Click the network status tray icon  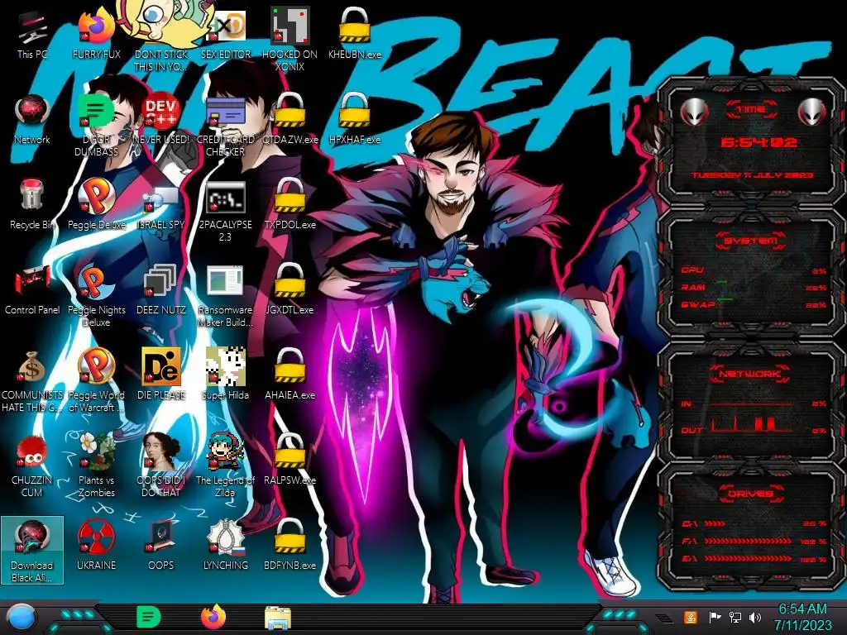point(735,617)
